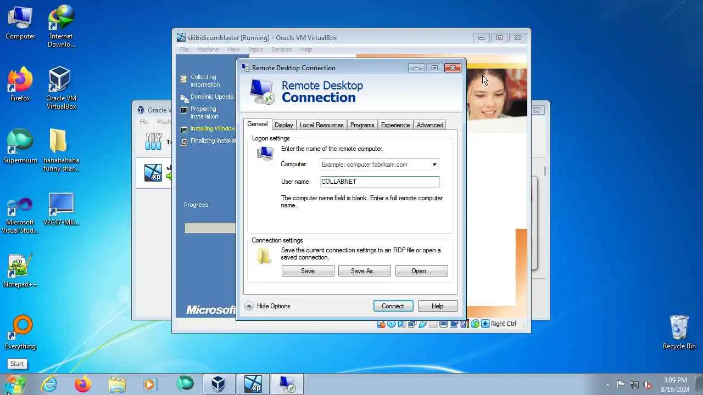Switch to the Local Resources tab
Image resolution: width=703 pixels, height=395 pixels.
pyautogui.click(x=321, y=125)
